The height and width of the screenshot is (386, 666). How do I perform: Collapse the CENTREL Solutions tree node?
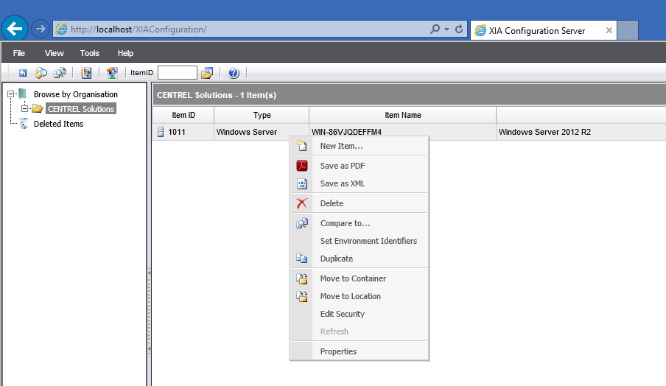click(x=24, y=109)
